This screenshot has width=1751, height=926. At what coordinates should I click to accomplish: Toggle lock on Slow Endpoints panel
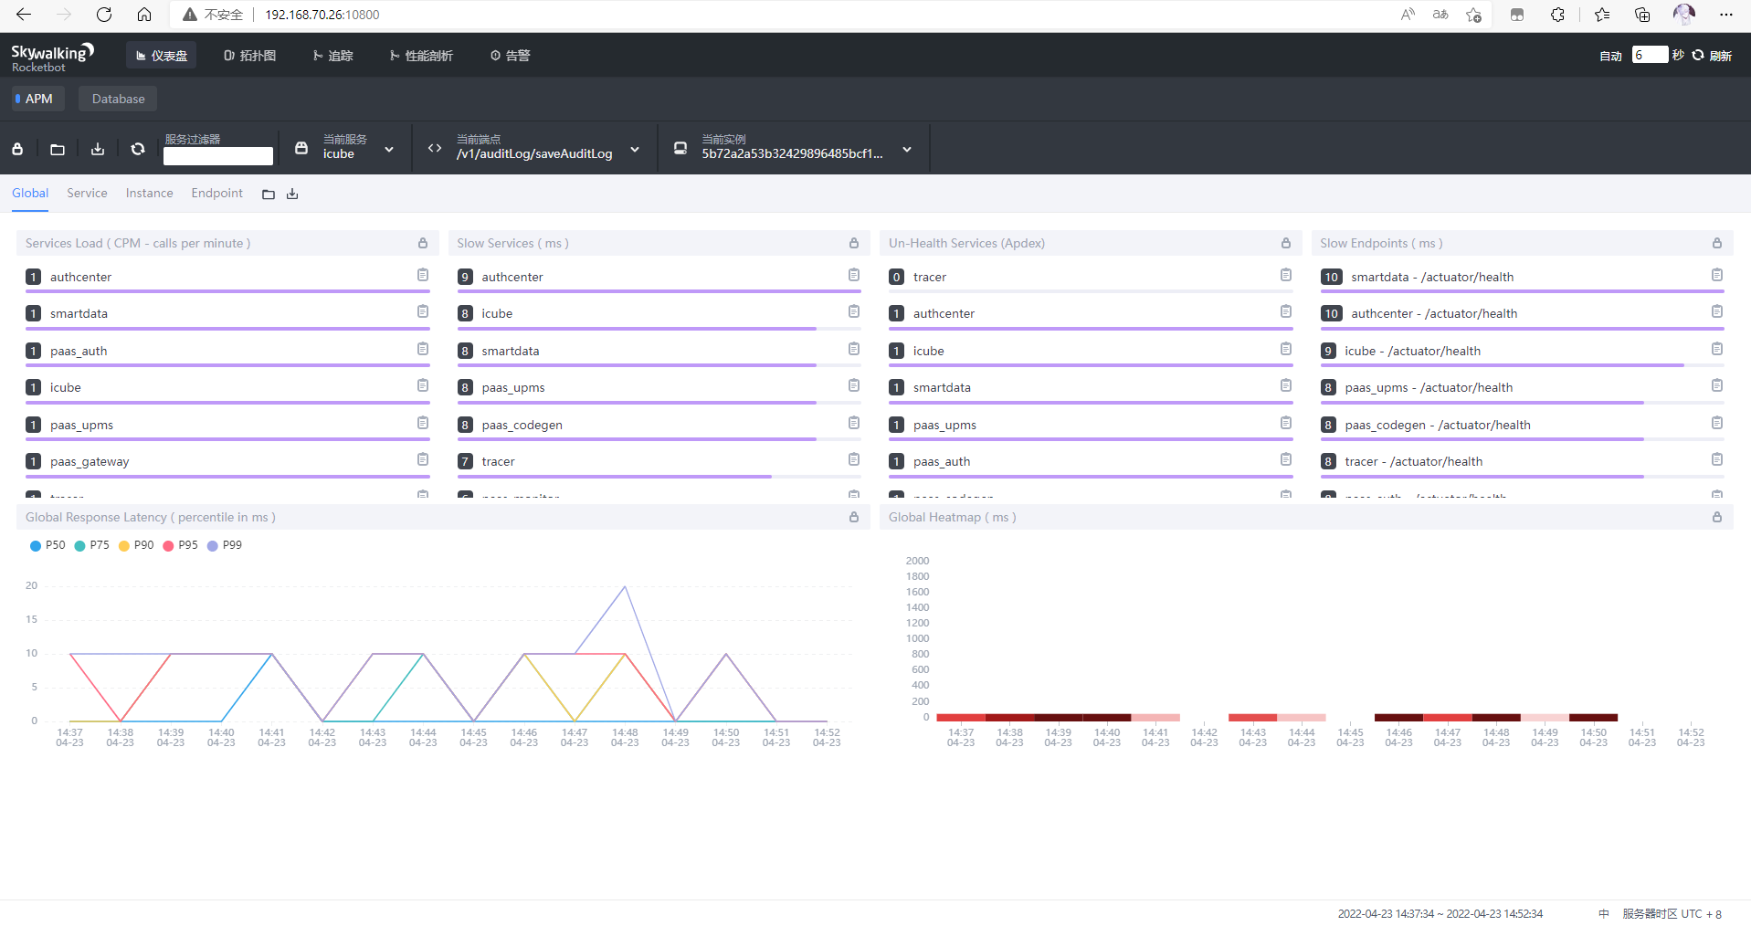(x=1717, y=243)
